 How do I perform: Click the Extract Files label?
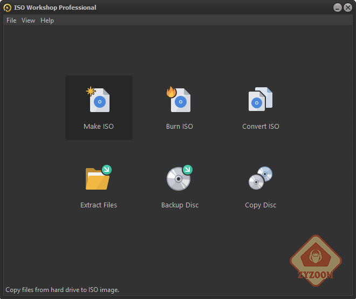tap(99, 205)
